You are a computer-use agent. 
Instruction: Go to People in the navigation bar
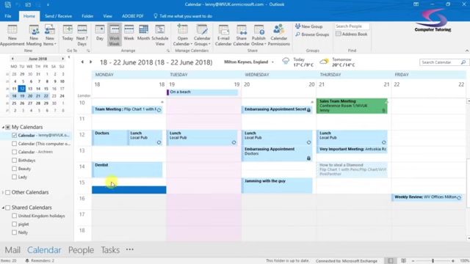click(x=81, y=250)
